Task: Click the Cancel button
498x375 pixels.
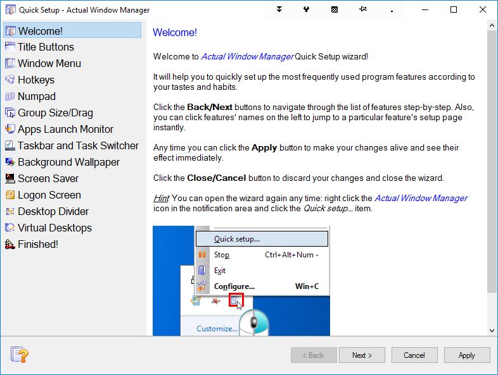Action: [x=414, y=355]
